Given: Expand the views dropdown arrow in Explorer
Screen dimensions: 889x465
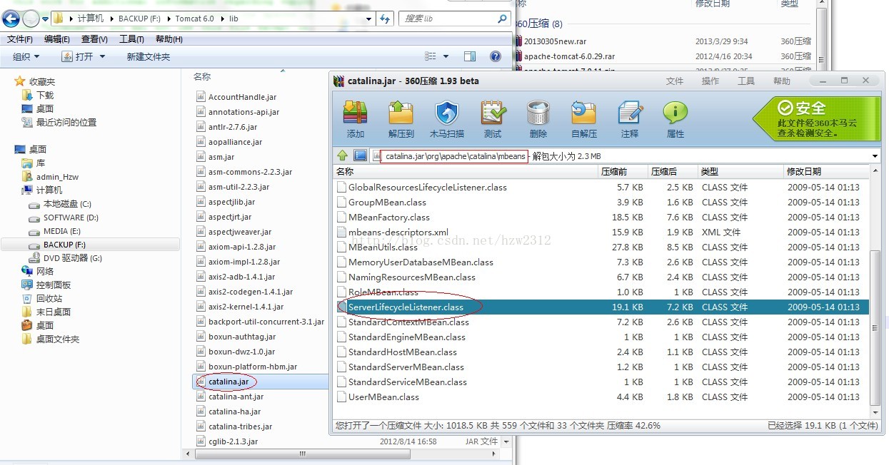Looking at the screenshot, I should 446,56.
